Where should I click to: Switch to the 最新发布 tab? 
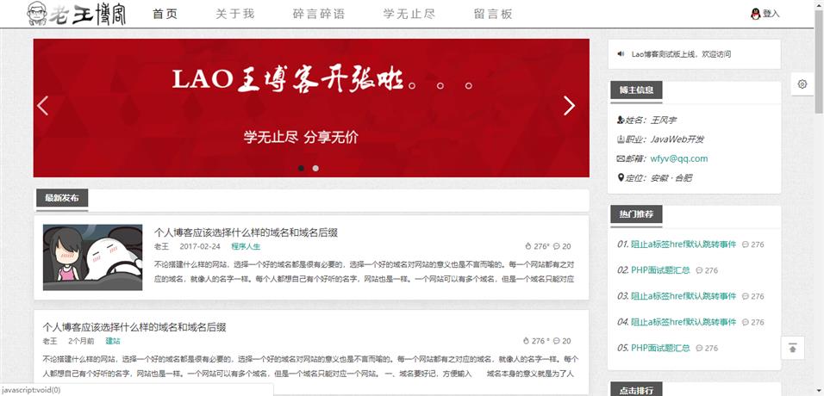click(x=62, y=199)
